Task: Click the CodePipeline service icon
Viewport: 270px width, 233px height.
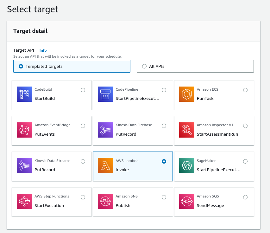Action: pos(105,94)
